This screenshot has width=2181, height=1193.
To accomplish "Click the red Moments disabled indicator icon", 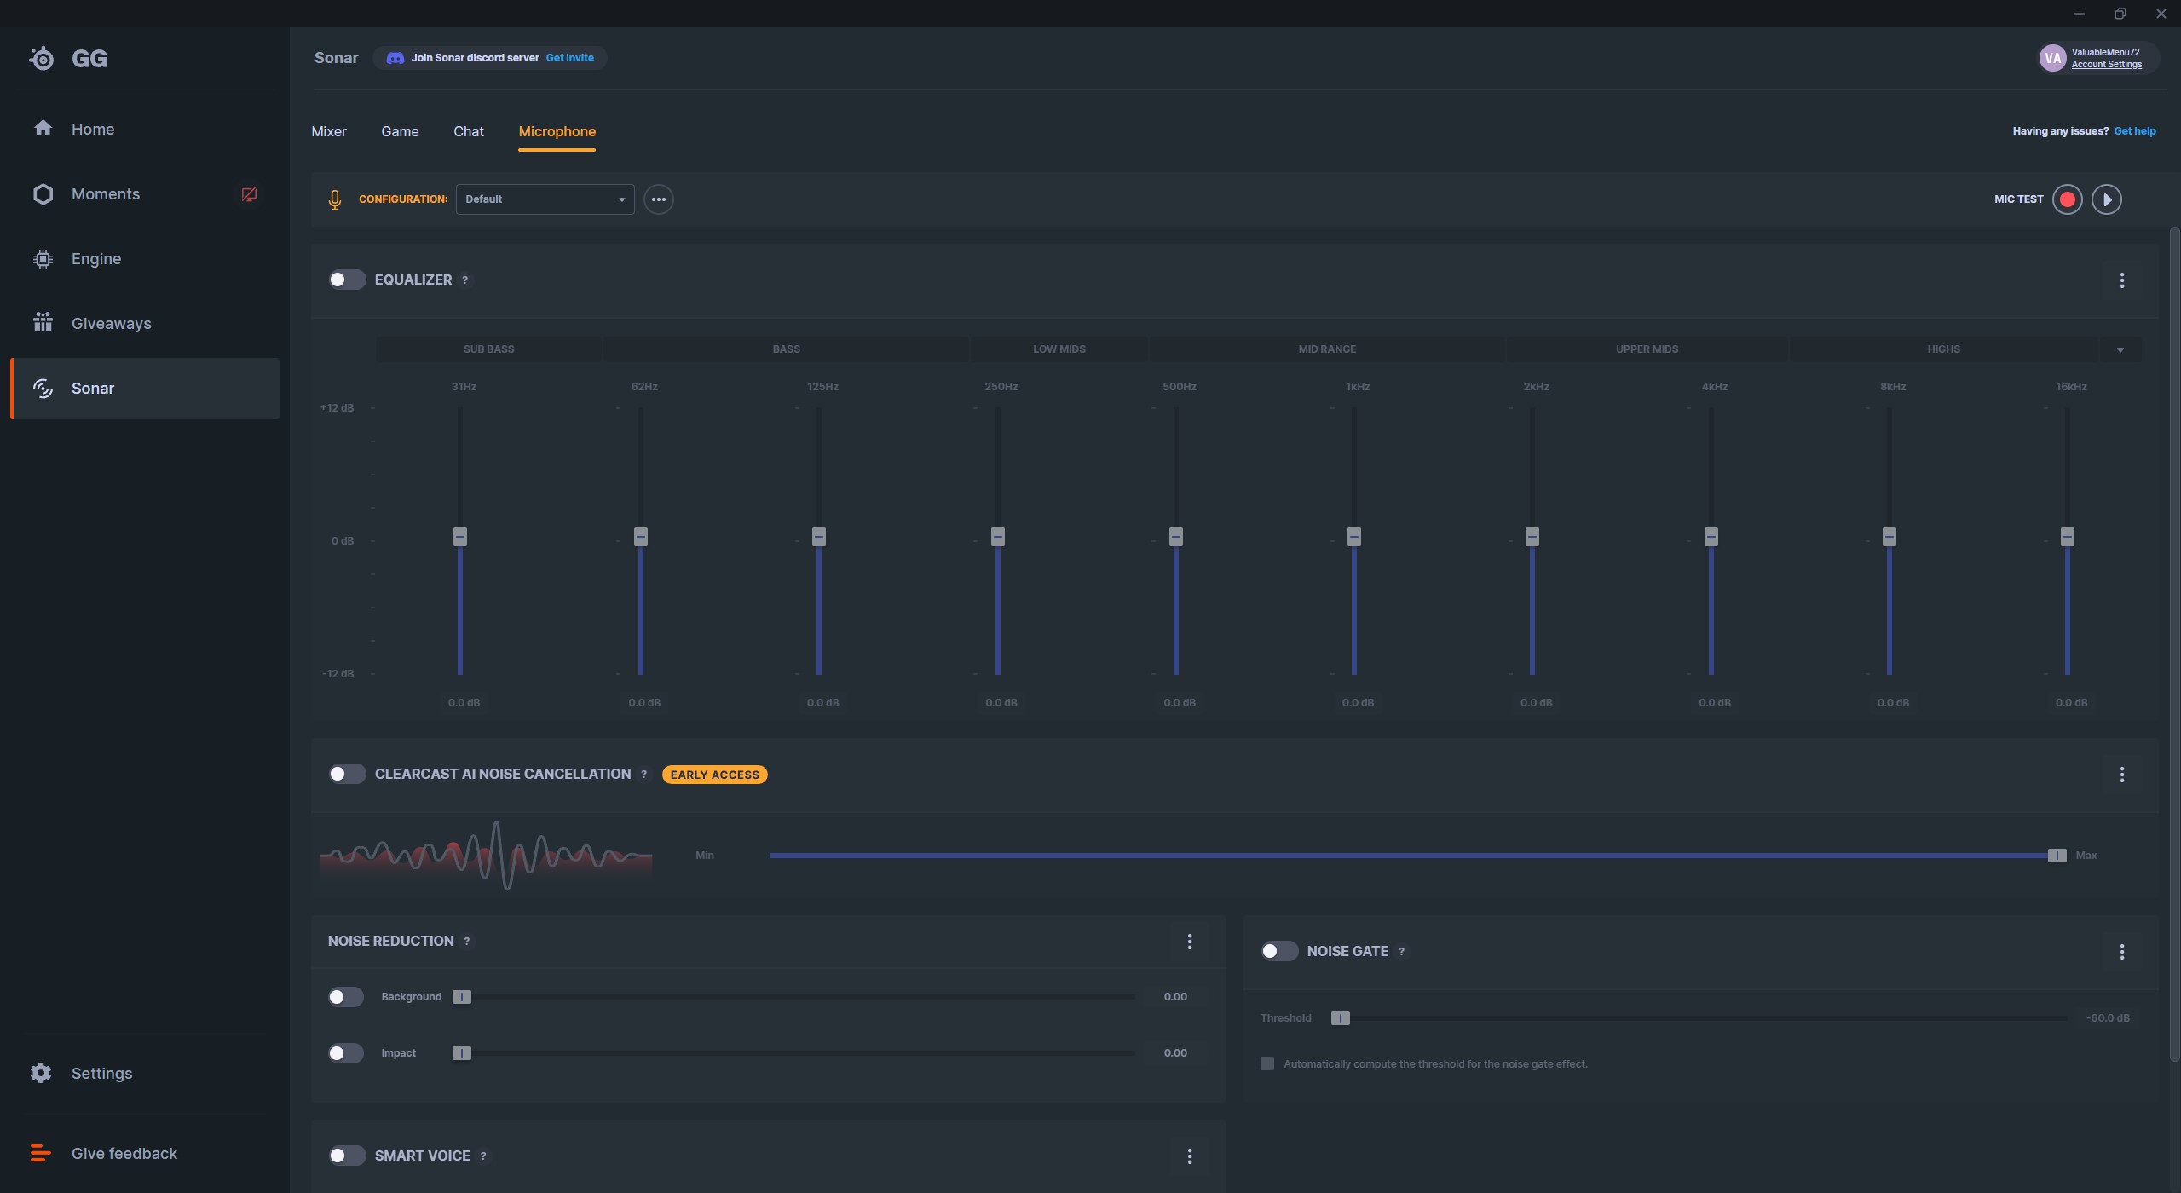I will click(x=249, y=194).
